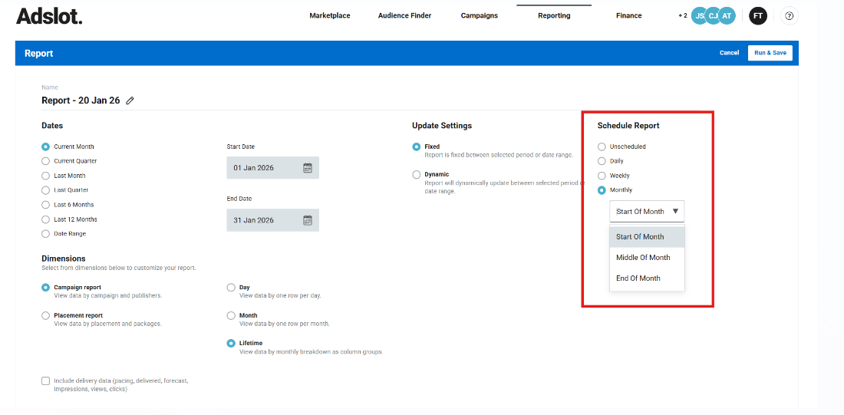This screenshot has height=415, width=844.
Task: Open the Start Date calendar icon
Action: click(x=308, y=168)
